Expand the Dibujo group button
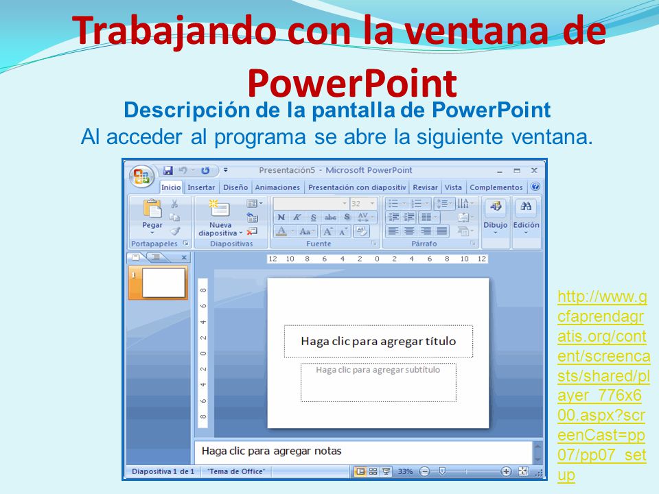Image resolution: width=659 pixels, height=494 pixels. 495,217
